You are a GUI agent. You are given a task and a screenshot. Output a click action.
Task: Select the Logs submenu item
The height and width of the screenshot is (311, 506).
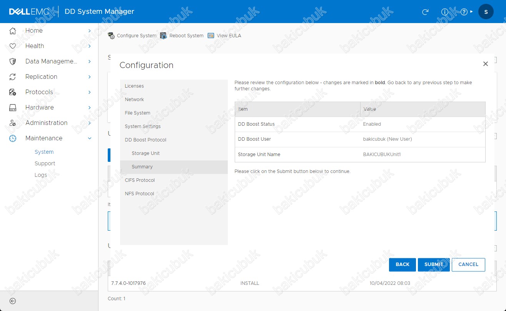pyautogui.click(x=40, y=175)
